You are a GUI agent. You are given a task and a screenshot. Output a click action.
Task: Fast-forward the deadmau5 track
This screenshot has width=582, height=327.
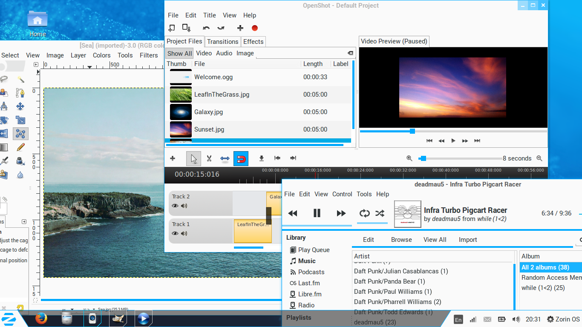[341, 213]
